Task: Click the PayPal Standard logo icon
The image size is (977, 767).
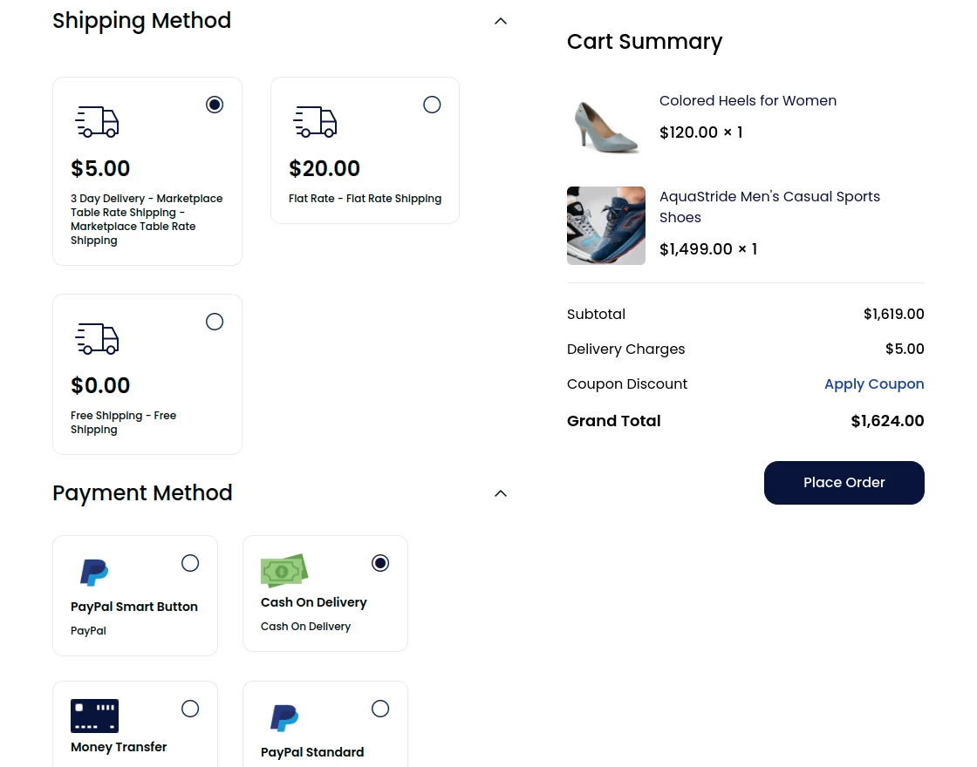Action: pos(284,717)
